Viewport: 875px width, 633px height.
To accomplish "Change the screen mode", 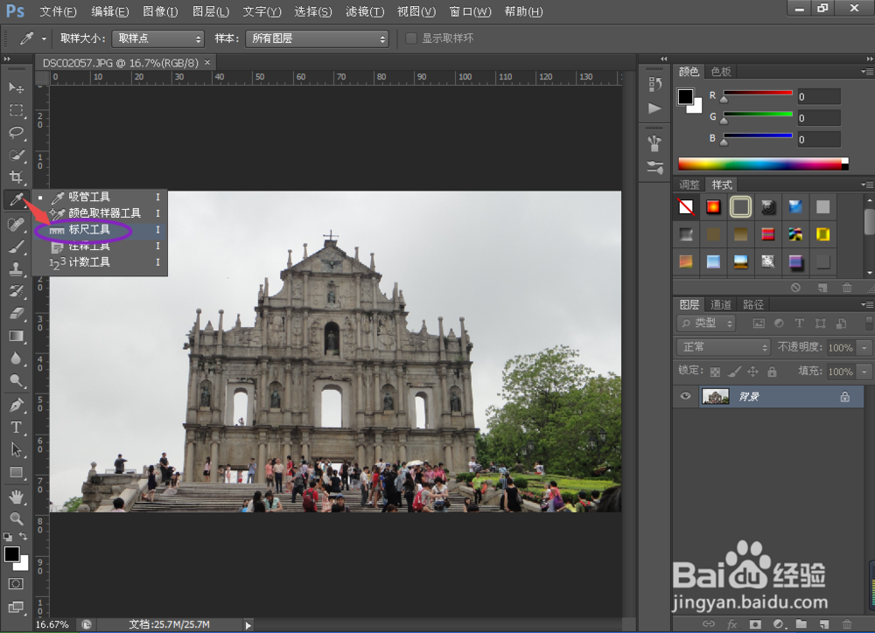I will pos(16,607).
